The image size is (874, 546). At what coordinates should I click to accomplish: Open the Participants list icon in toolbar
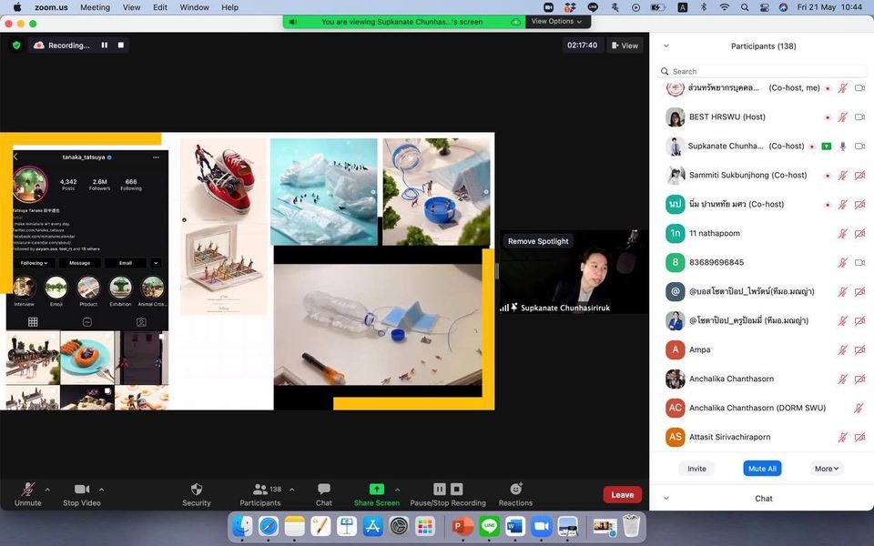tap(260, 490)
